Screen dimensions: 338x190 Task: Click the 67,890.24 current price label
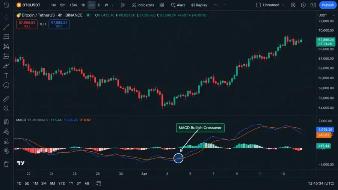[326, 42]
